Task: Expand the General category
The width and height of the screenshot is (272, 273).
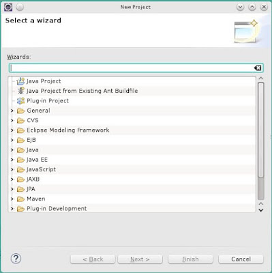Action: [12, 111]
